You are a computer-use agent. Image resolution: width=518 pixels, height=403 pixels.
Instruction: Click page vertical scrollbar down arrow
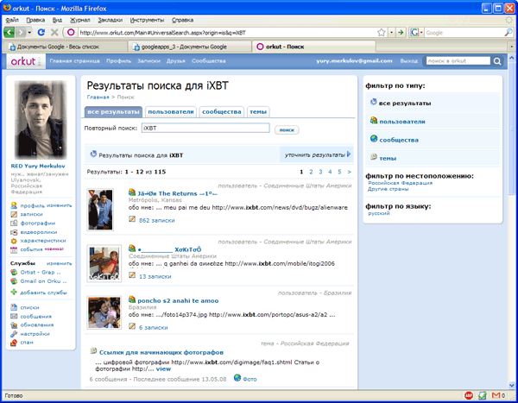point(512,385)
